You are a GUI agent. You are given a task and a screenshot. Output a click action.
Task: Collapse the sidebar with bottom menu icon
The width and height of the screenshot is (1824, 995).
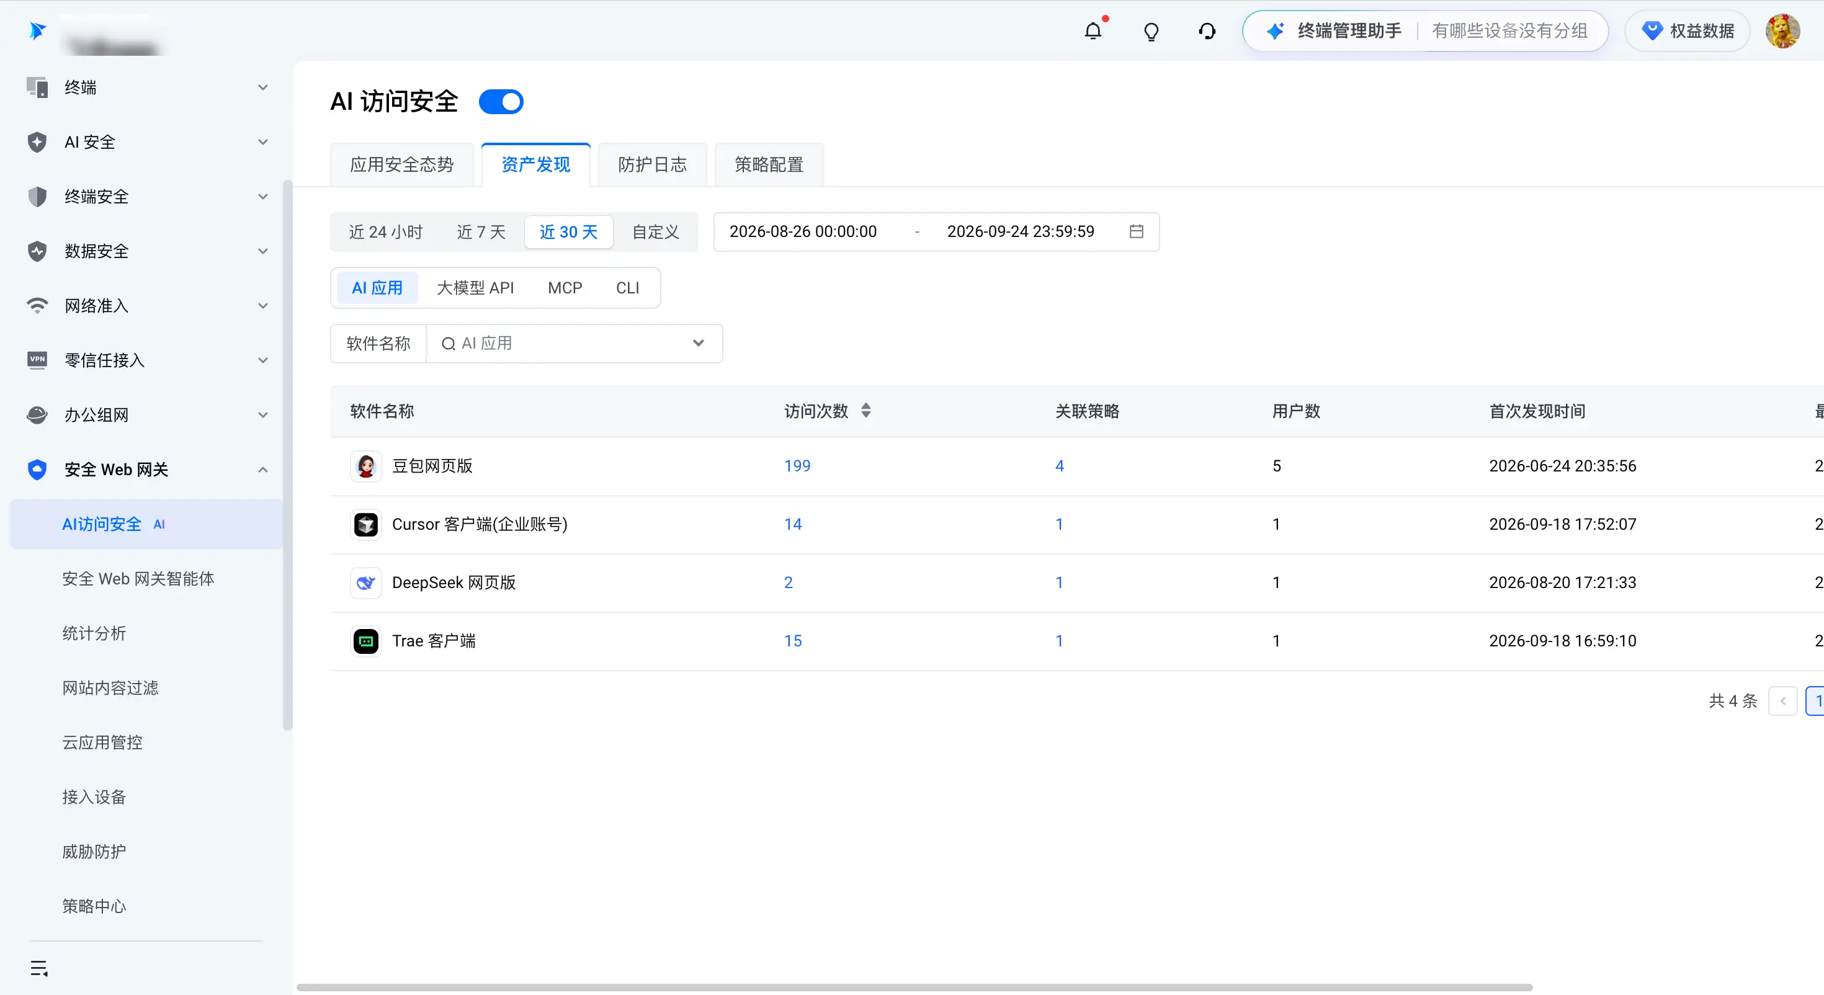click(40, 968)
